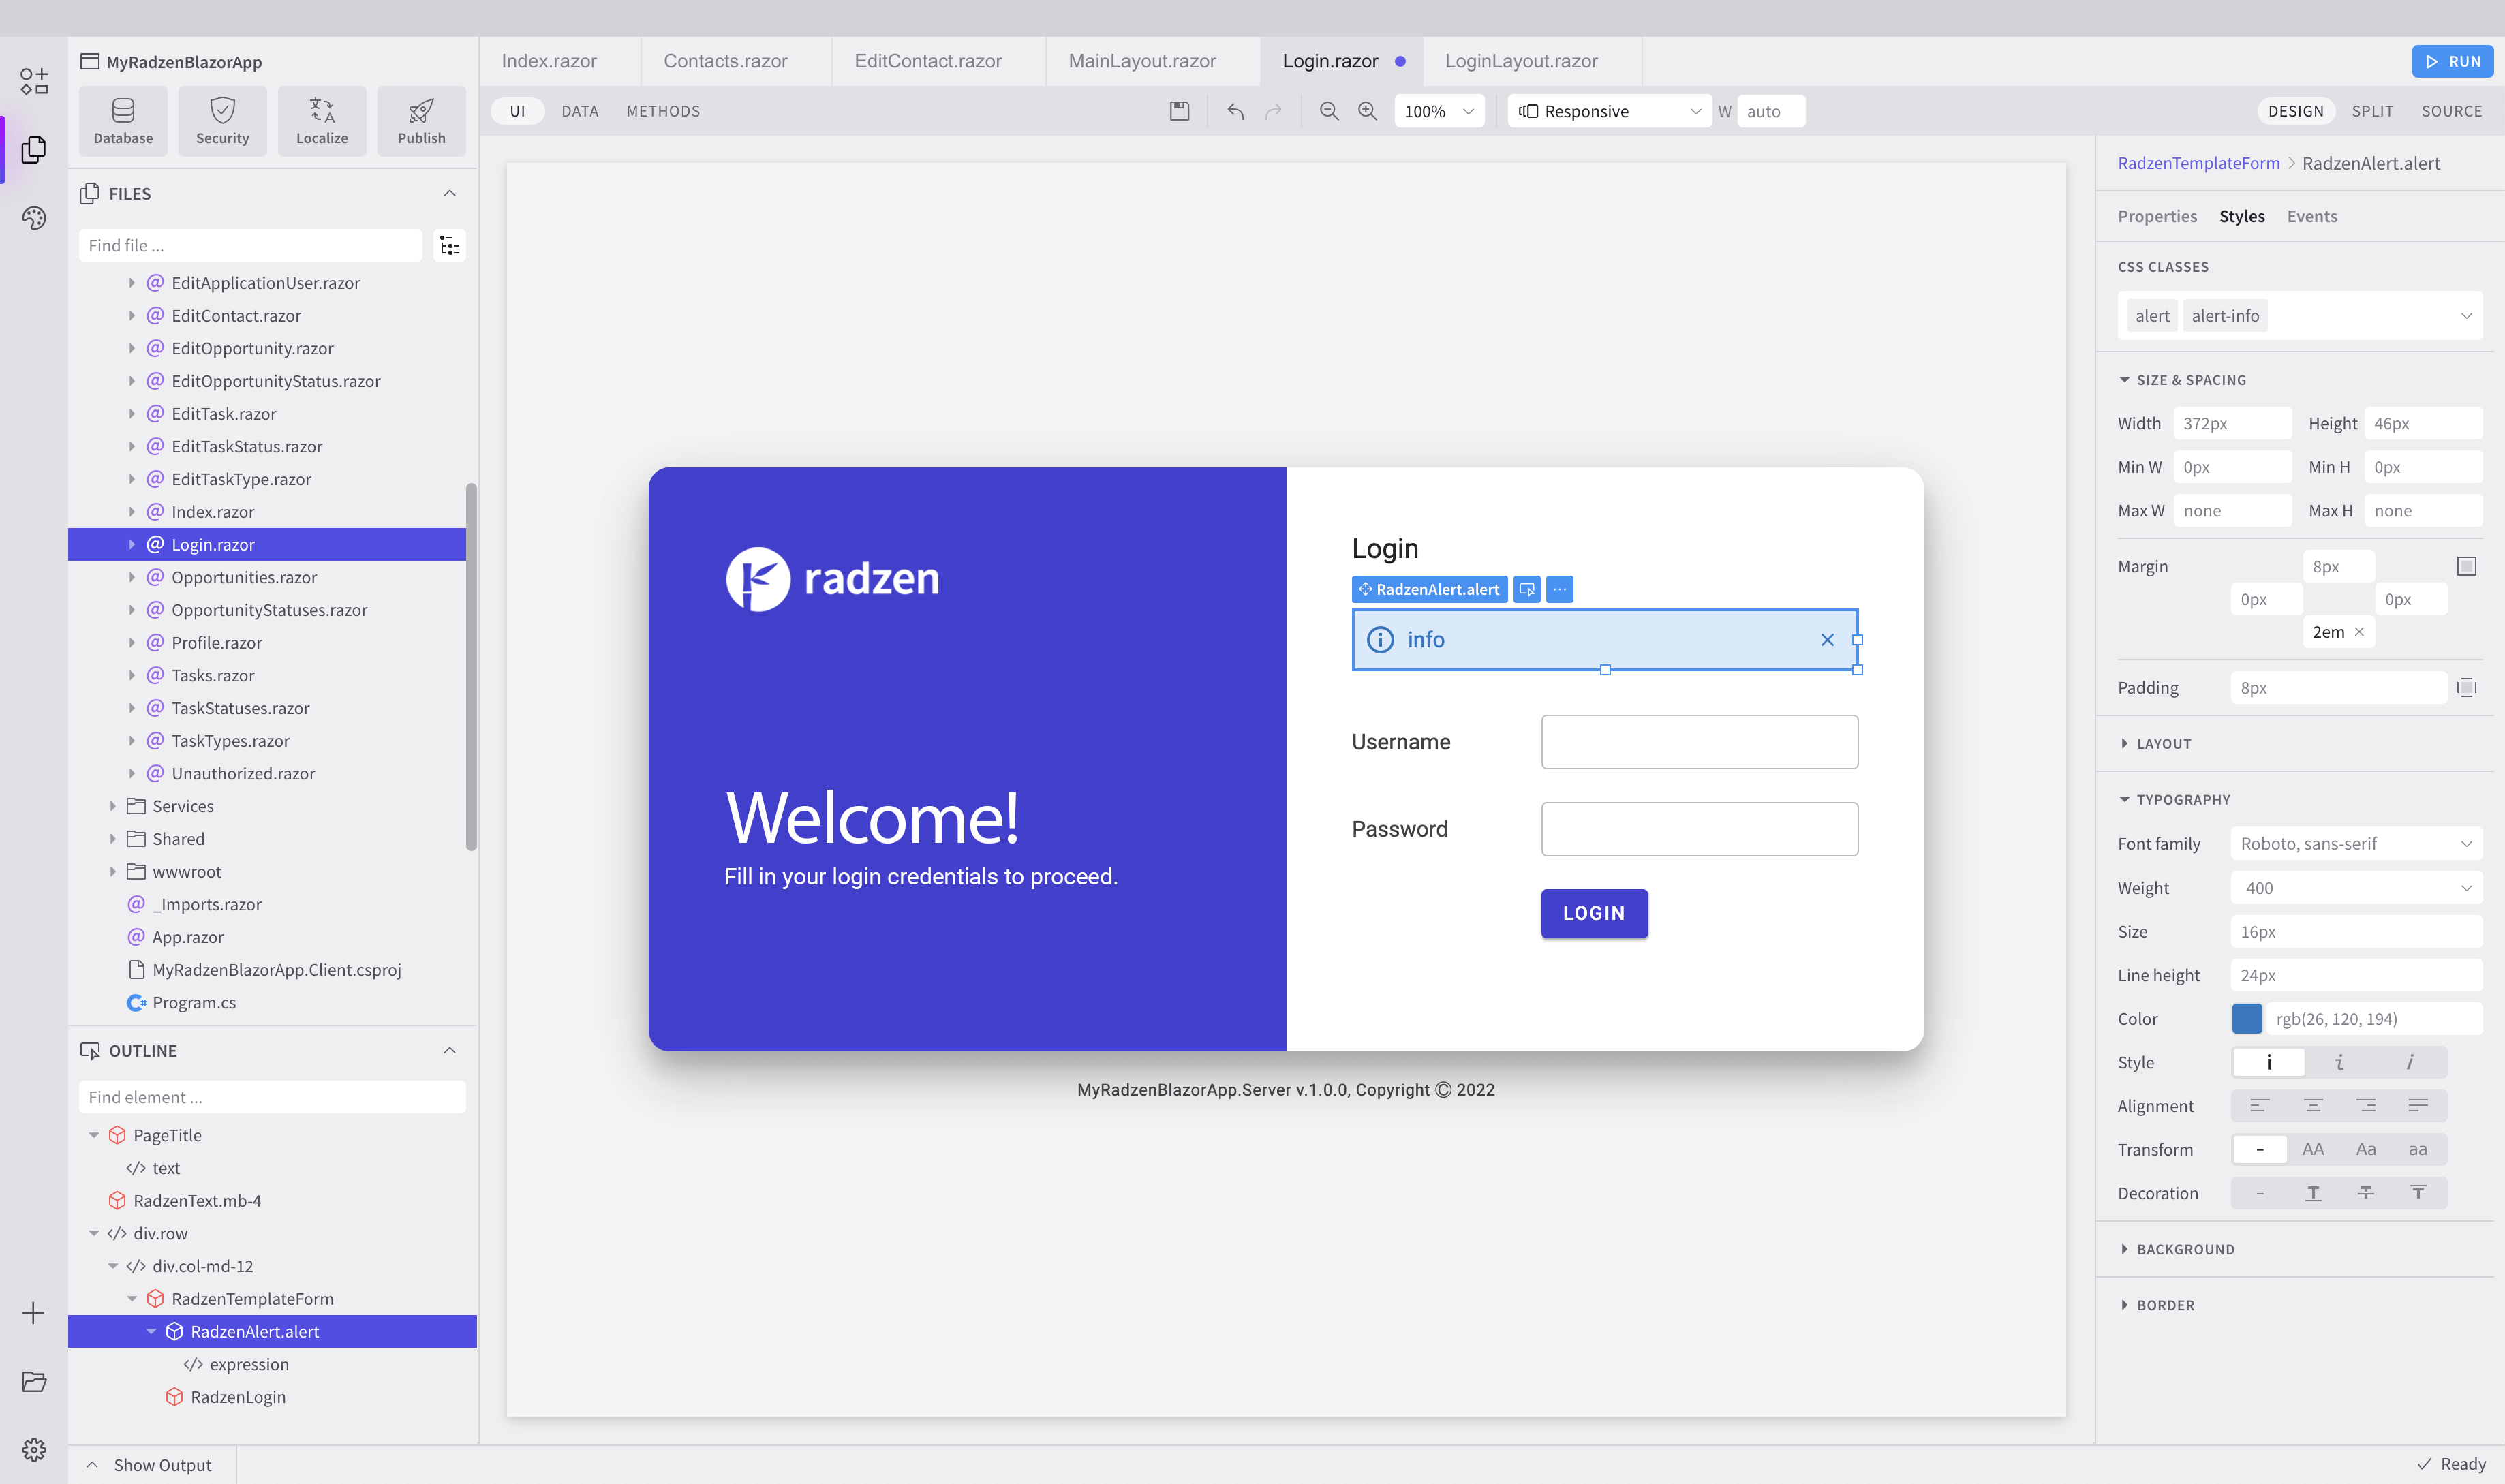
Task: Select uppercase AA transform option
Action: [x=2312, y=1149]
